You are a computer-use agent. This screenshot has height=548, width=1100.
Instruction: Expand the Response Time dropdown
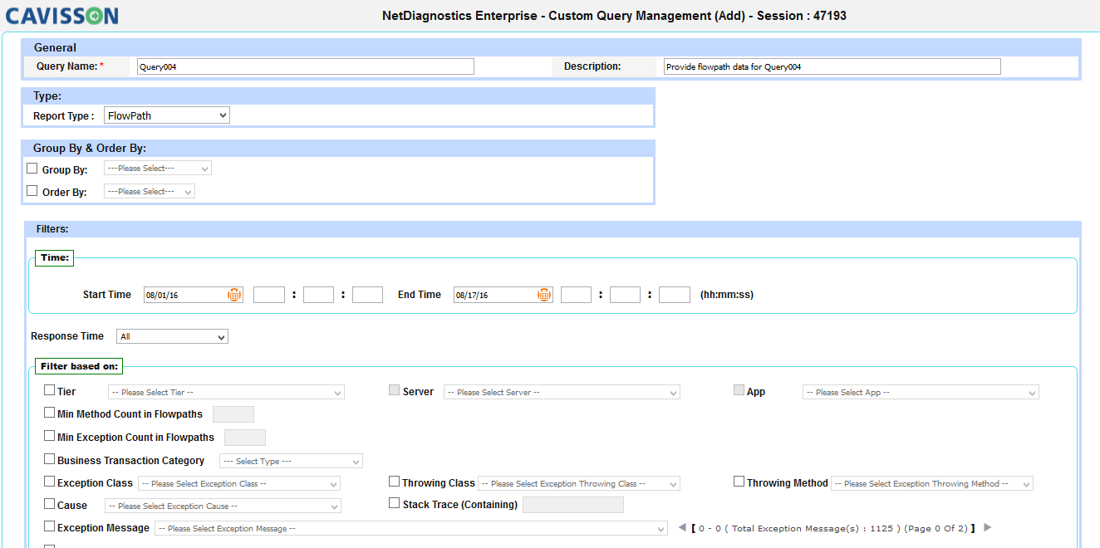(172, 336)
